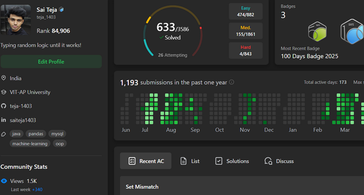Viewport: 364px width, 195px height.
Task: Click the info icon after submissions heading
Action: tap(231, 82)
